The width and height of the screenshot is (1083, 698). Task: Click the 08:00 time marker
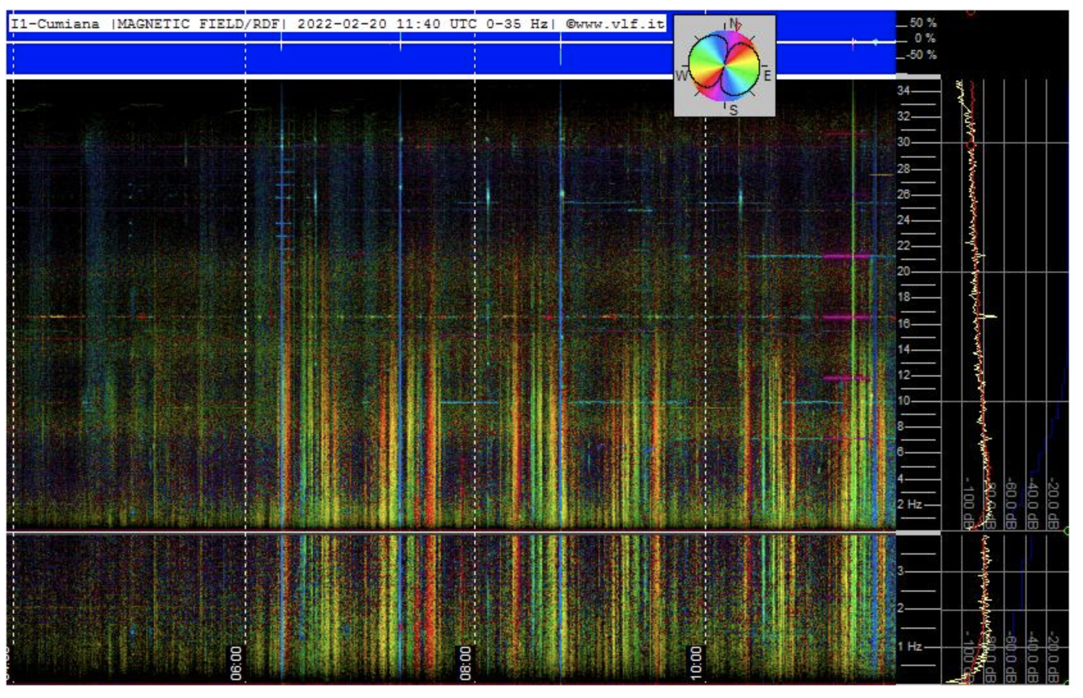[465, 662]
